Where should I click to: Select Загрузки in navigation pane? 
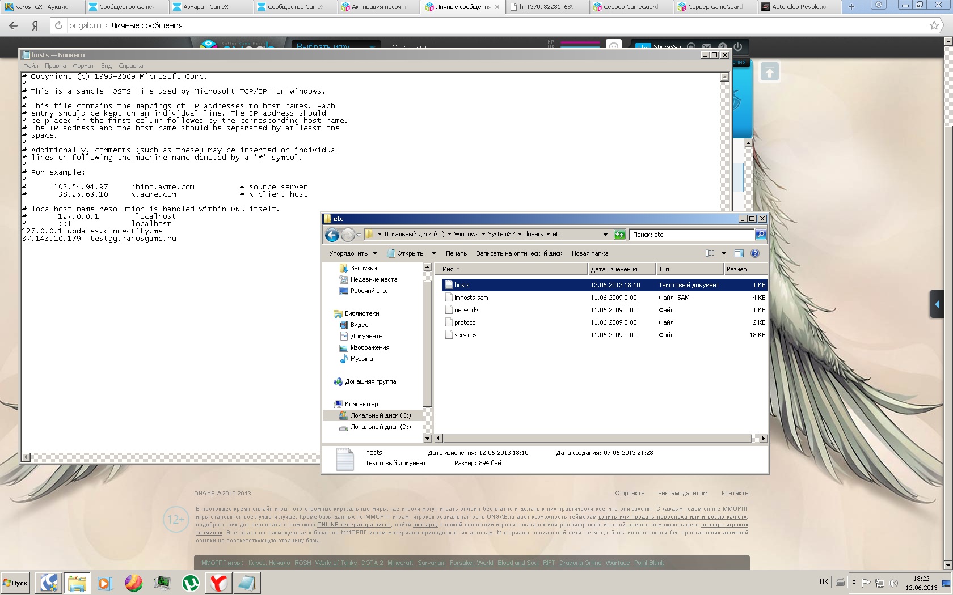click(x=363, y=268)
